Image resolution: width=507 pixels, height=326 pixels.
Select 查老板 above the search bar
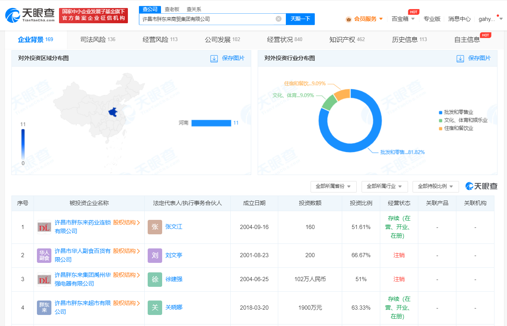[172, 9]
